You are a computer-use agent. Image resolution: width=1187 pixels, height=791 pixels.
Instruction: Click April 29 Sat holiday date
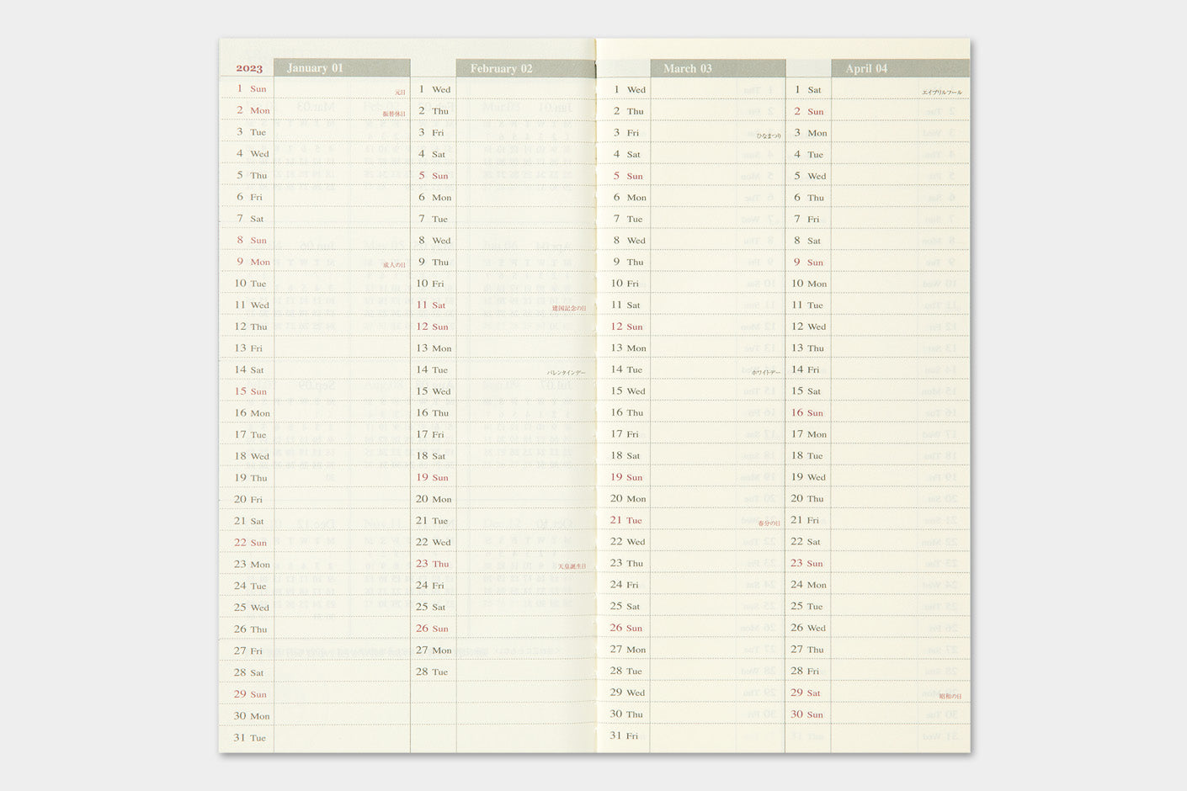pyautogui.click(x=806, y=693)
